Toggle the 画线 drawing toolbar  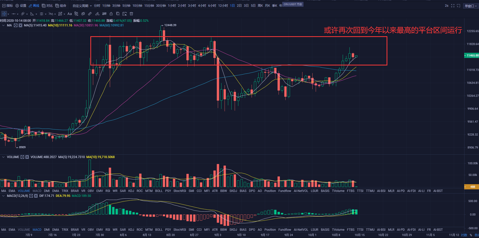tap(34, 6)
